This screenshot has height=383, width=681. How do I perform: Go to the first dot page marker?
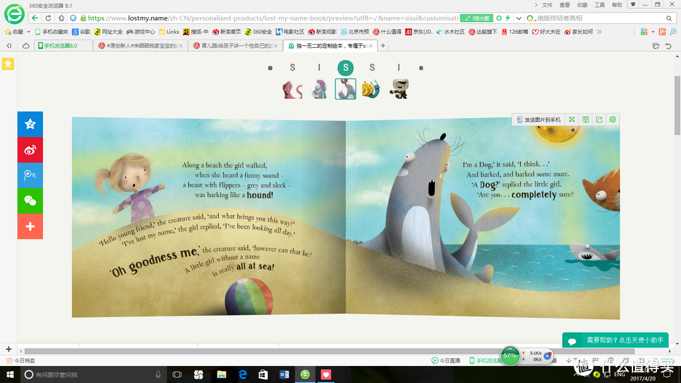coord(270,68)
